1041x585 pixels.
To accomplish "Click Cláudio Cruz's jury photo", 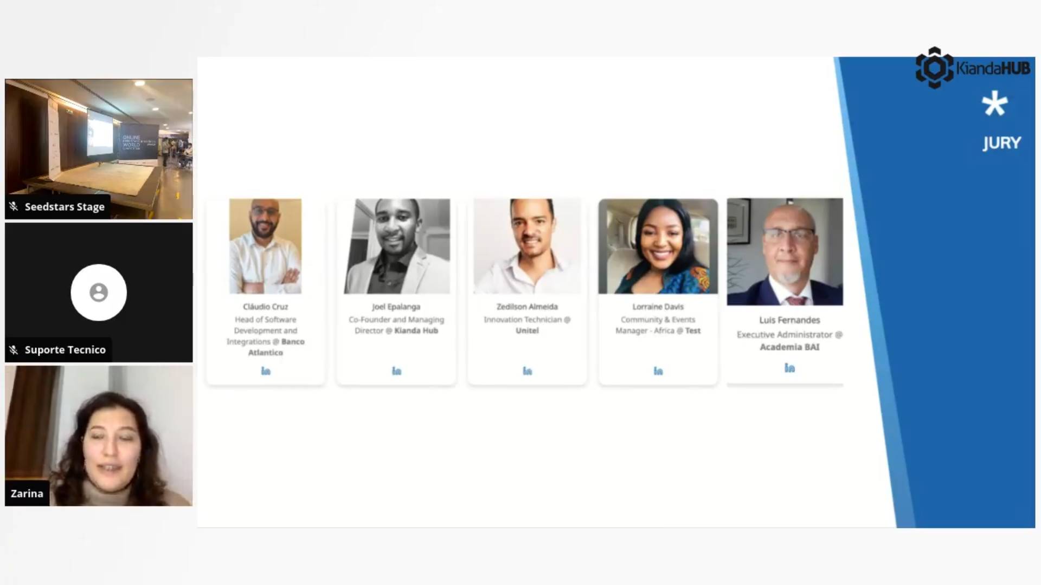I will (x=265, y=246).
